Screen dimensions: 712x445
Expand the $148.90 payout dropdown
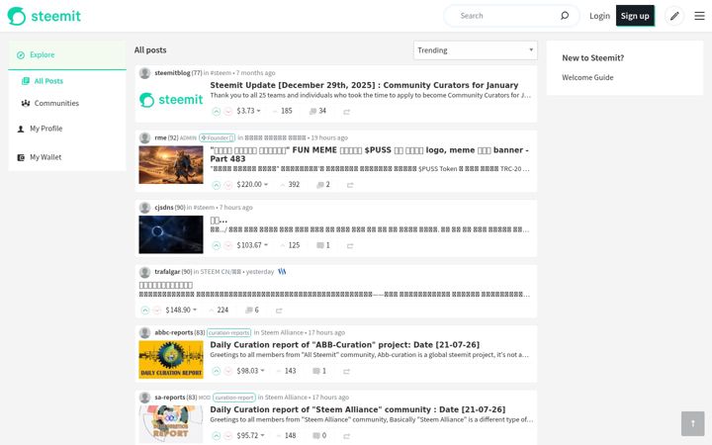click(x=181, y=311)
